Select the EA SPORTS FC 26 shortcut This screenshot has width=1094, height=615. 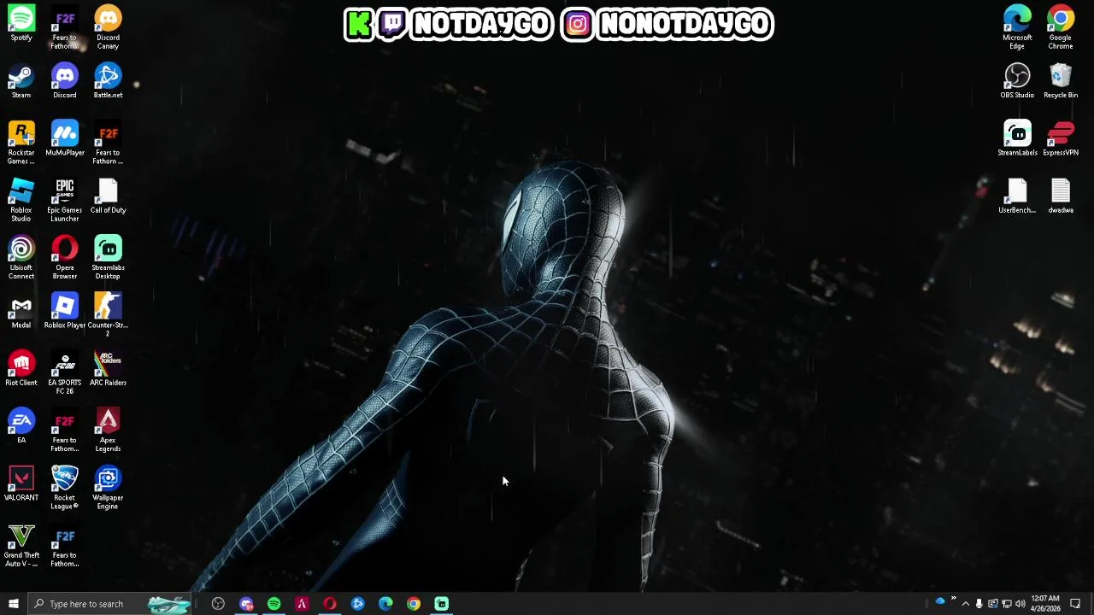(x=65, y=372)
